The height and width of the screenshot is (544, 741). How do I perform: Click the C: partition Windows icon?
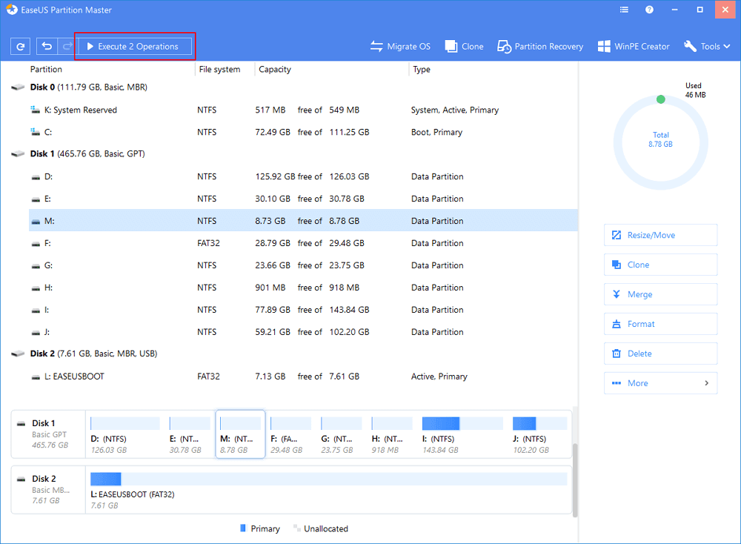(35, 132)
